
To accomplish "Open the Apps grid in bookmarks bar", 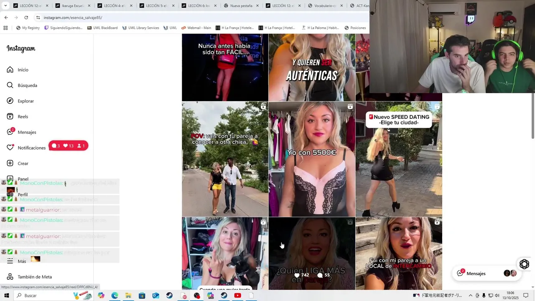I will click(5, 28).
